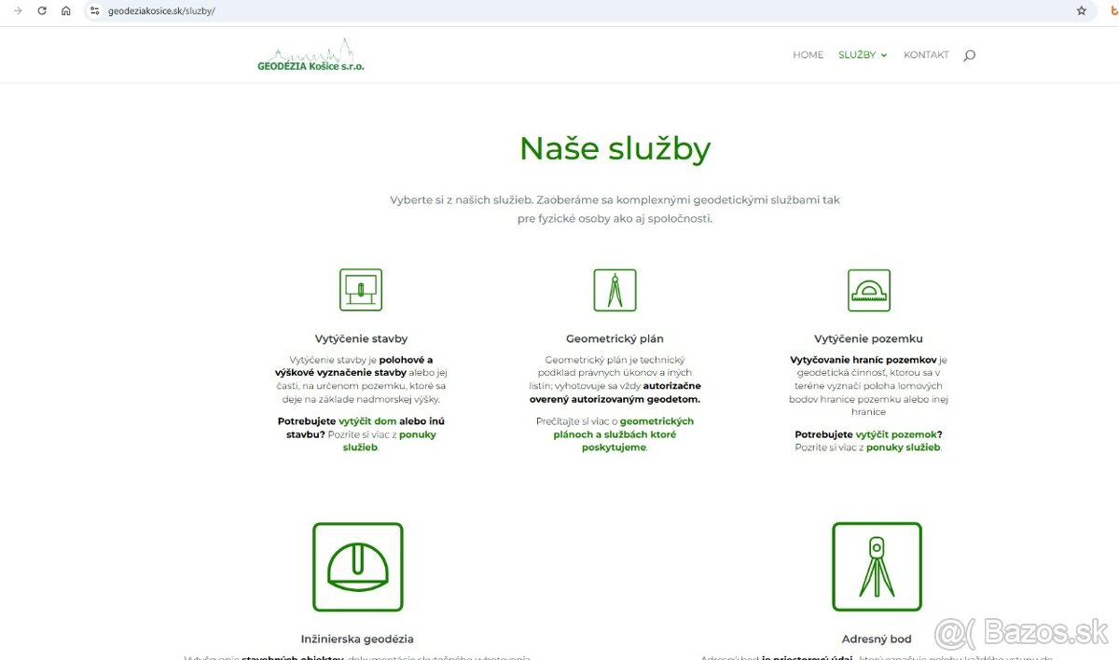1119x660 pixels.
Task: Open 'ponuky služieb' link under Vytýčenie pozemku
Action: pos(904,447)
